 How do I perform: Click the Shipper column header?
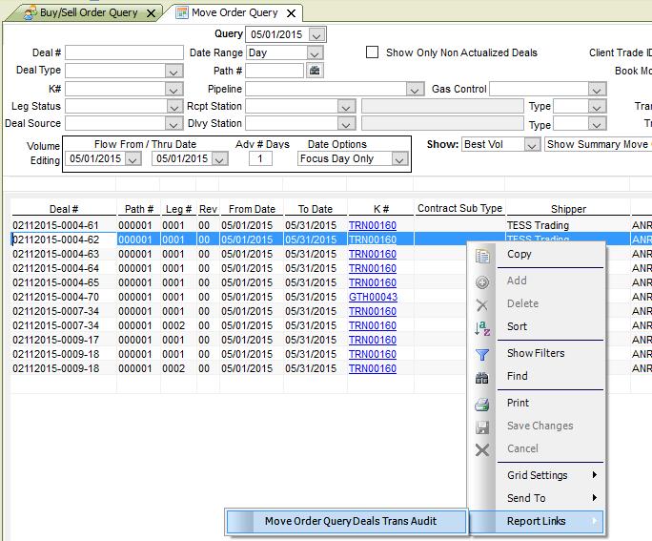click(568, 209)
